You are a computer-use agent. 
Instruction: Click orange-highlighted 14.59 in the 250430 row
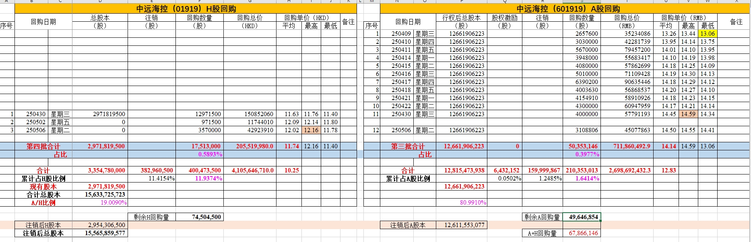[688, 114]
